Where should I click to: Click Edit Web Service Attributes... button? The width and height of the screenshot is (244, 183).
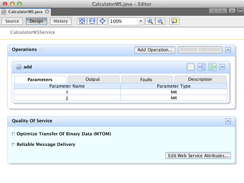point(198,156)
